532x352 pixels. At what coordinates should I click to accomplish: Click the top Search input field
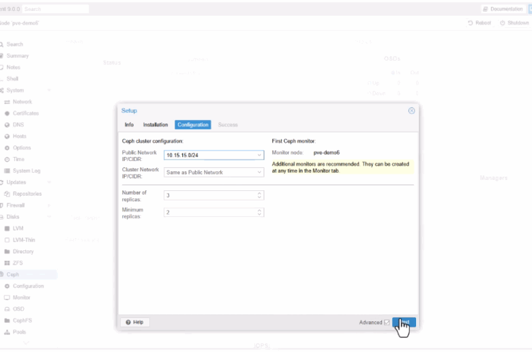[55, 9]
